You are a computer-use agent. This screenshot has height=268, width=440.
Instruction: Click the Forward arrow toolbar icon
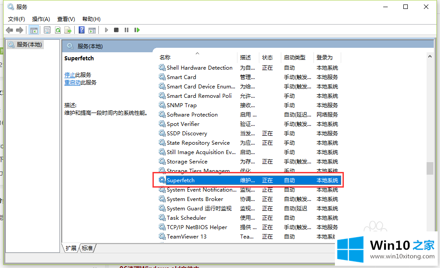click(x=19, y=30)
